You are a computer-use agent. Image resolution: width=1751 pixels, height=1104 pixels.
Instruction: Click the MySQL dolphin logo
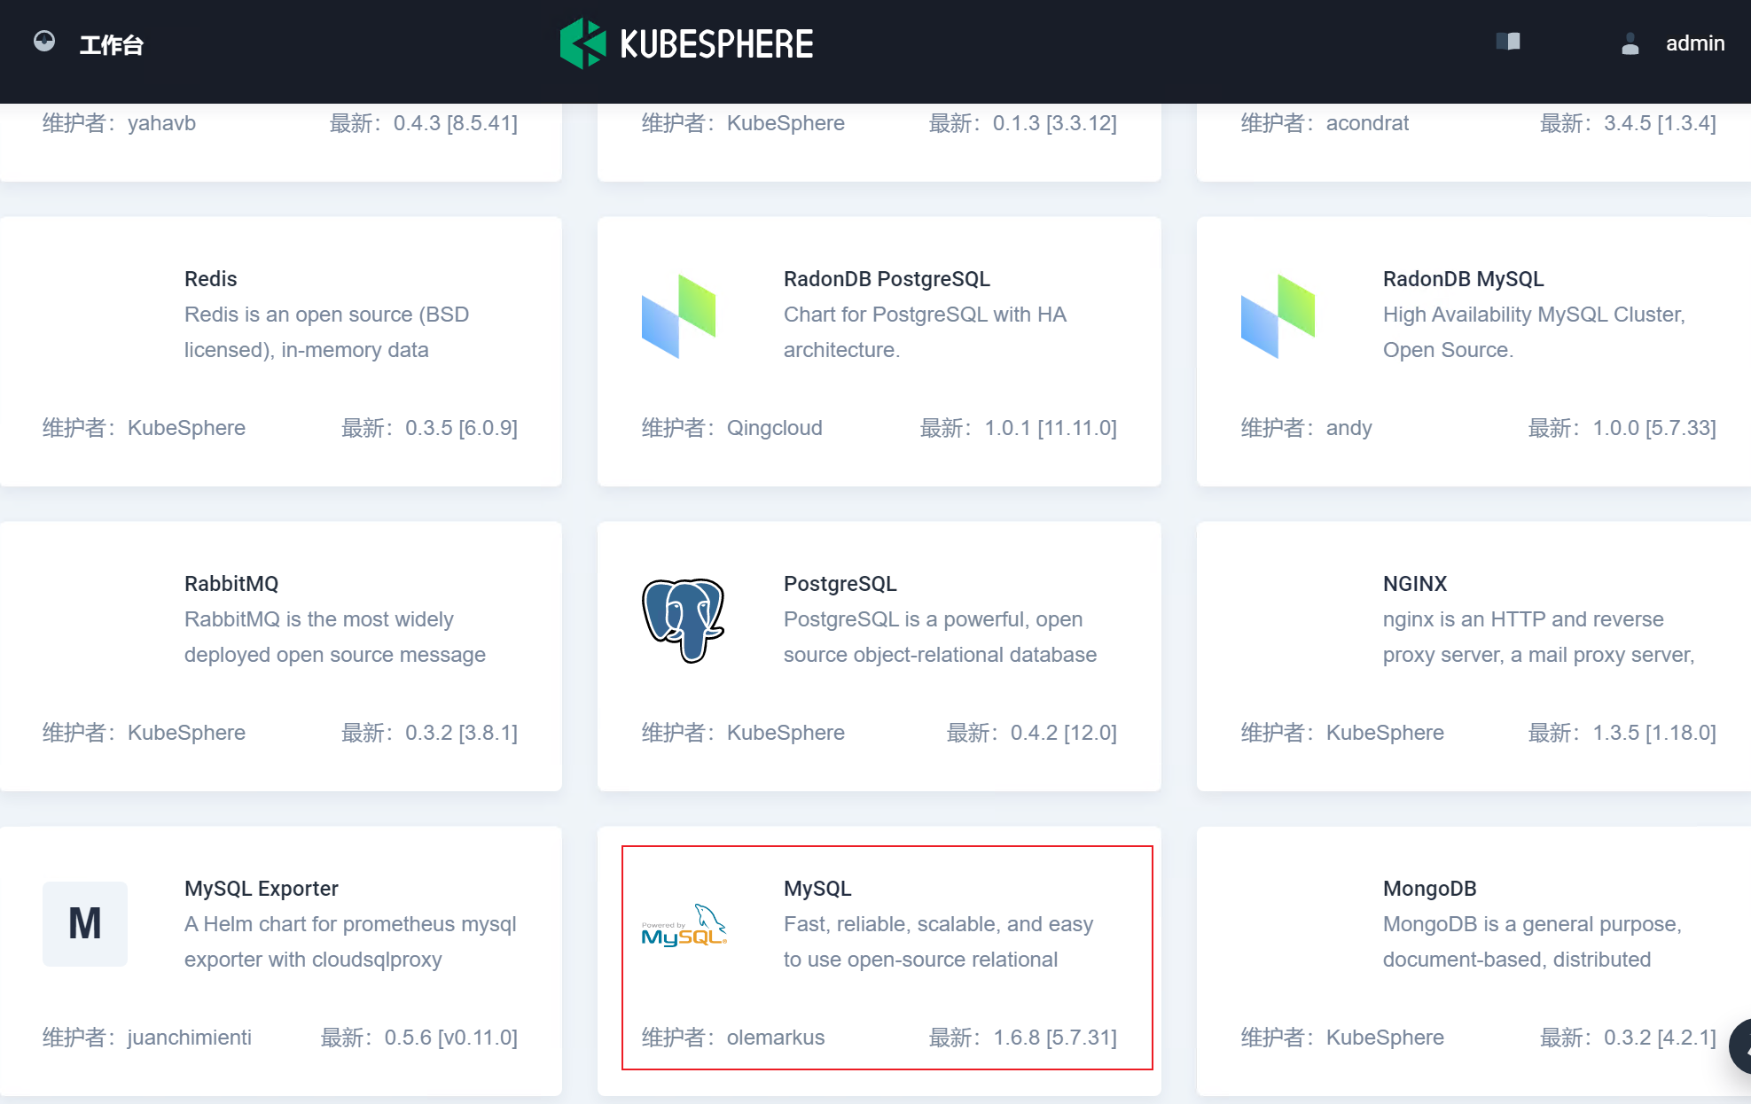pos(684,926)
